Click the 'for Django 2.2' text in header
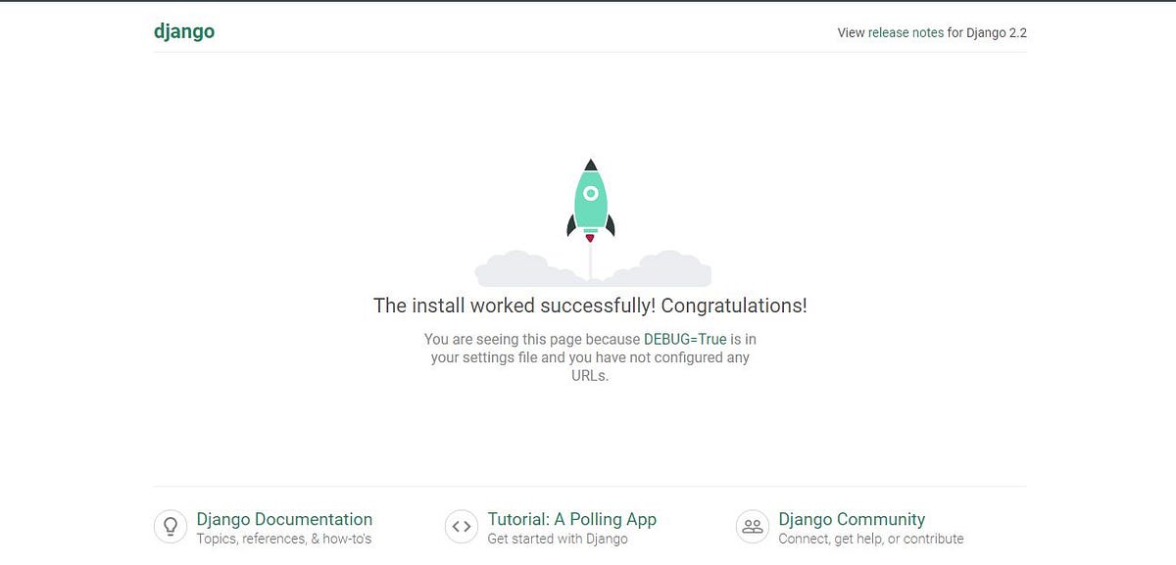 pos(989,32)
